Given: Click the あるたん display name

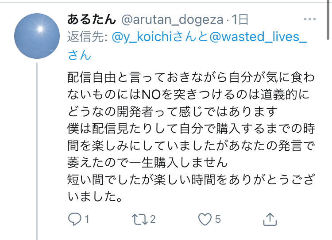Looking at the screenshot, I should pos(92,19).
